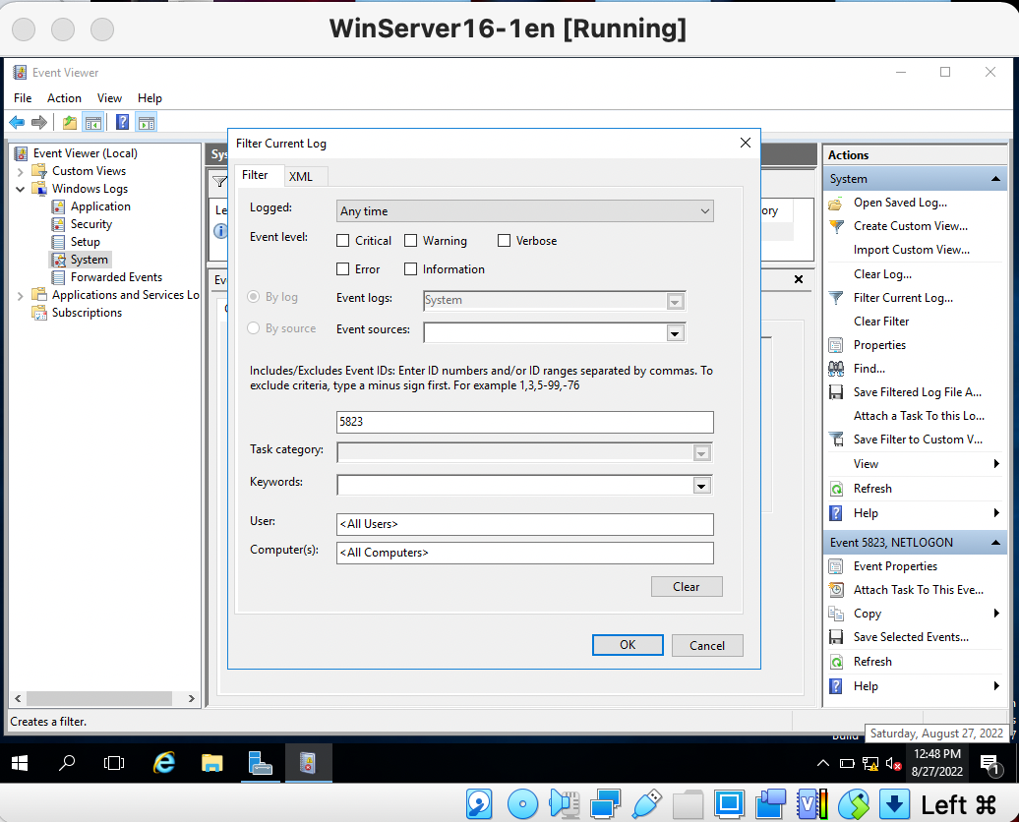This screenshot has width=1019, height=822.
Task: Expand Applications and Services Logs node
Action: tap(20, 296)
